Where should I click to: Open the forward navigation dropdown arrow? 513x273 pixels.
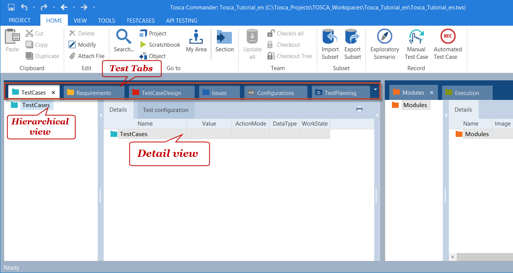point(94,7)
